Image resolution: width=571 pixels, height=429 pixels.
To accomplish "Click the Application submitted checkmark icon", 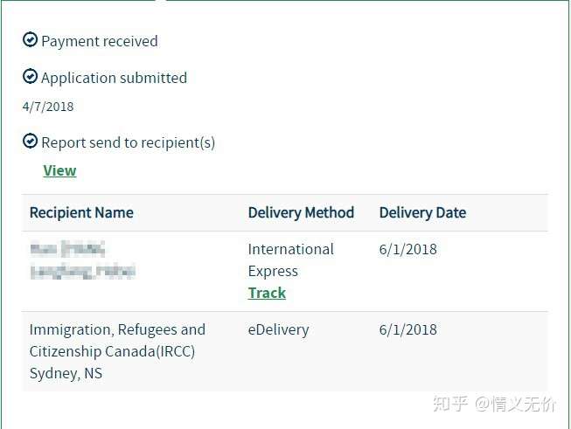I will (x=30, y=76).
